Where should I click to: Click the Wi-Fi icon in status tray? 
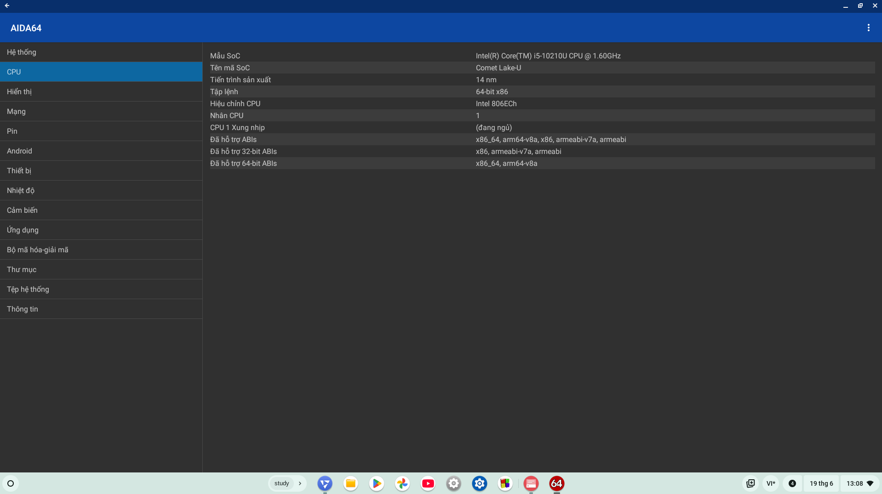(870, 483)
